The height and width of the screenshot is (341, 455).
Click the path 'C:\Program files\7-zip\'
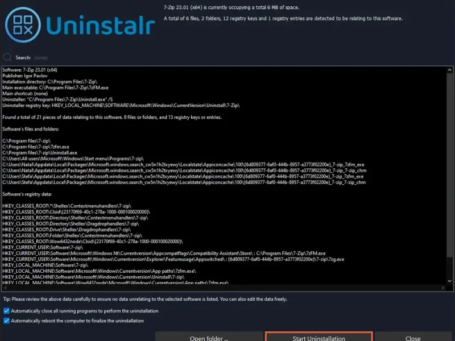[x=26, y=141]
